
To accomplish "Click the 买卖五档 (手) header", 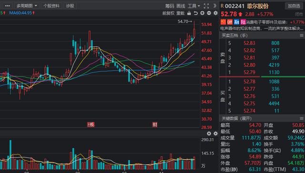I will [x=234, y=35].
